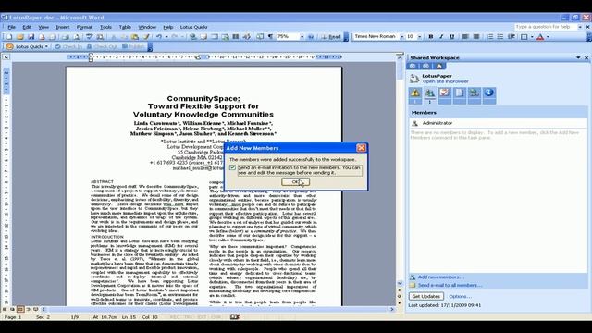Open the Undo history dropdown arrow
The image size is (592, 333).
(166, 37)
